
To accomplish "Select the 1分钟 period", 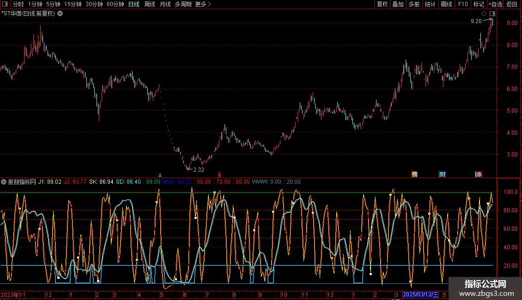I will (35, 4).
